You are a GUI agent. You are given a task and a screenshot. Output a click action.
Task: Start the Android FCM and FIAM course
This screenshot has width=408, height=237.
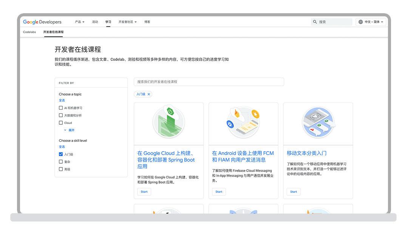coord(219,192)
